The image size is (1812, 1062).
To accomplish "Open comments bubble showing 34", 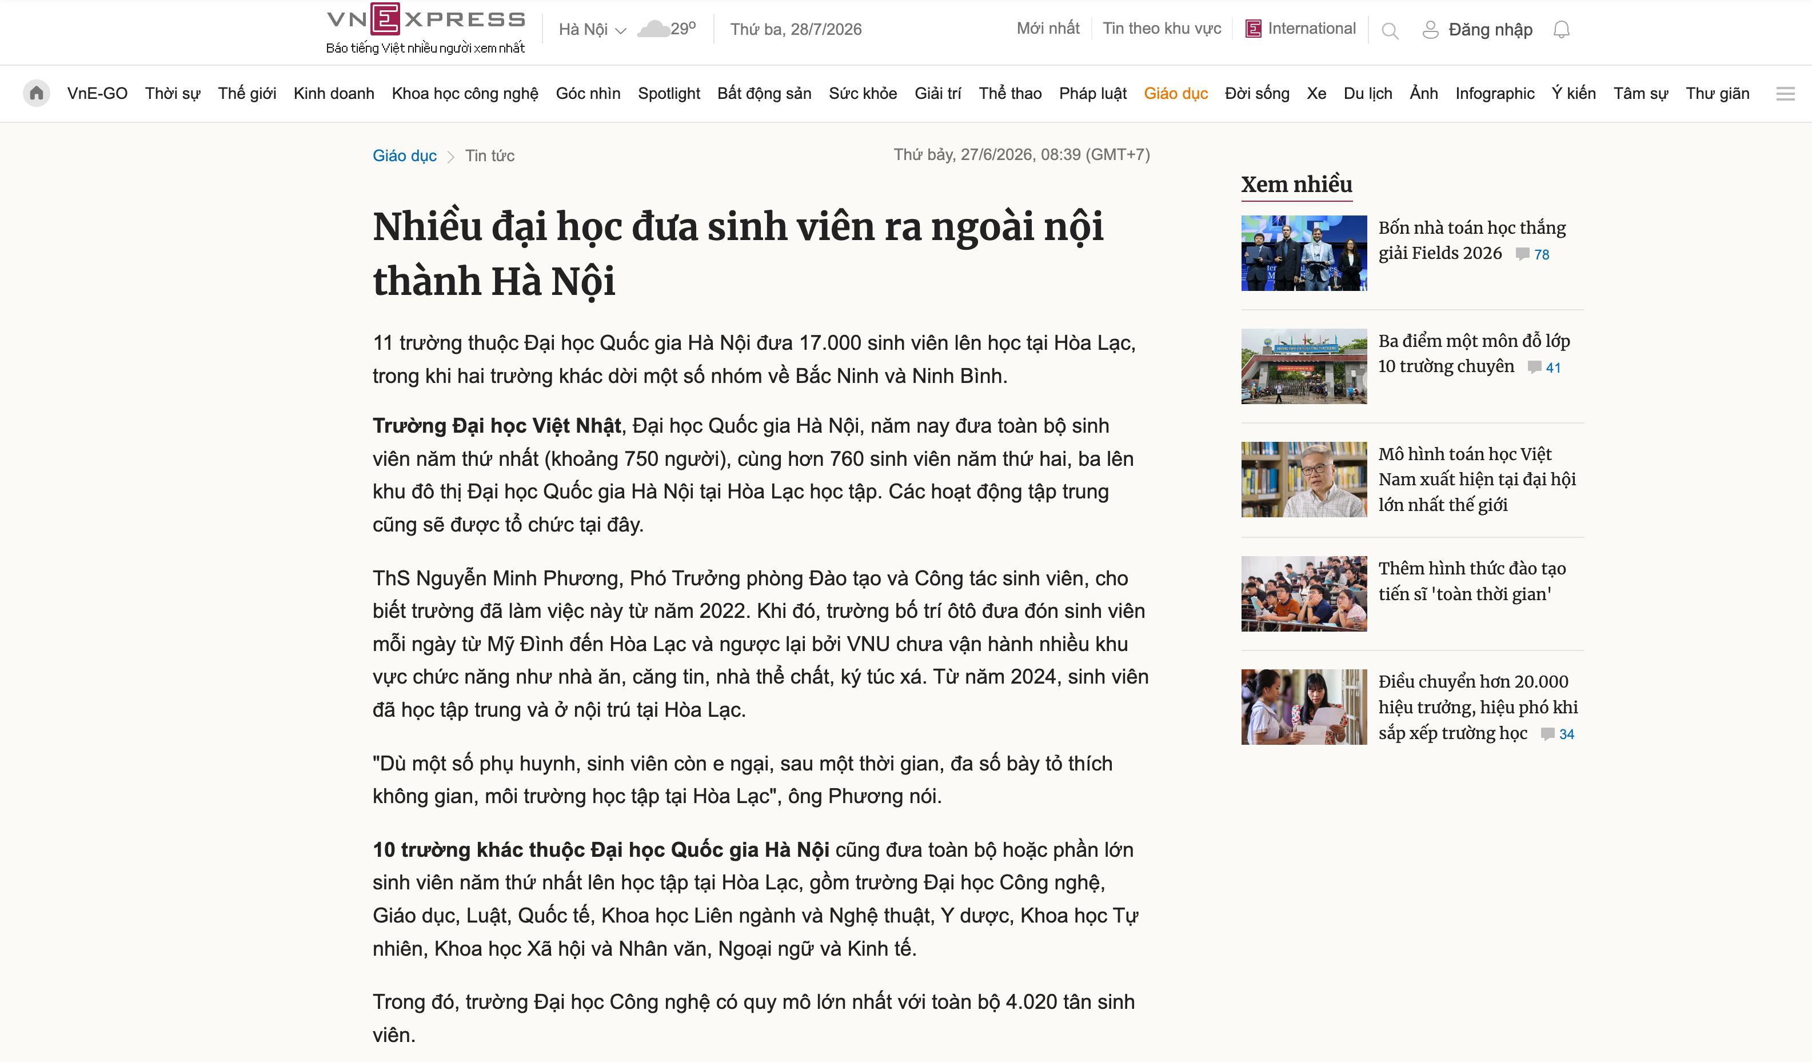I will coord(1548,734).
